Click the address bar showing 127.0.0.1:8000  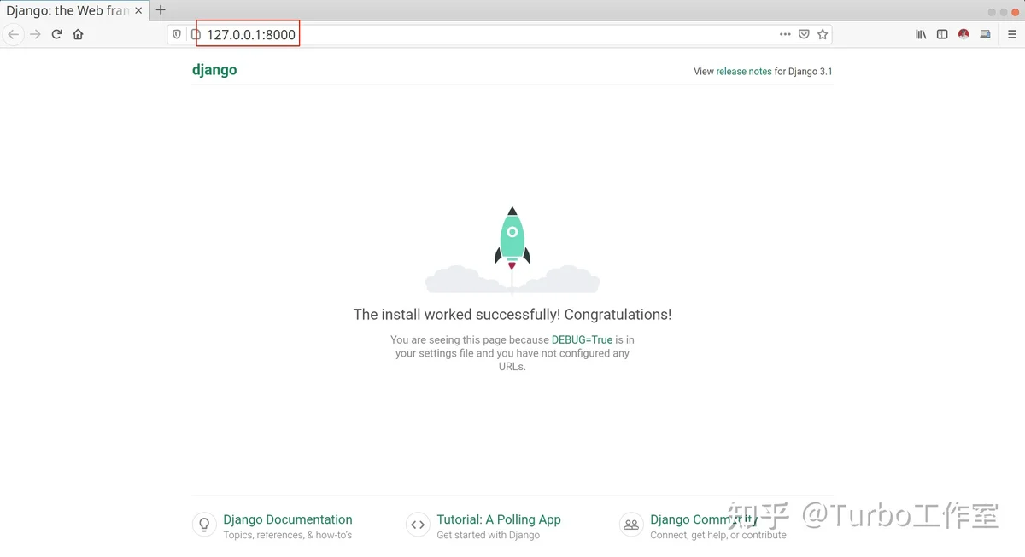tap(500, 34)
